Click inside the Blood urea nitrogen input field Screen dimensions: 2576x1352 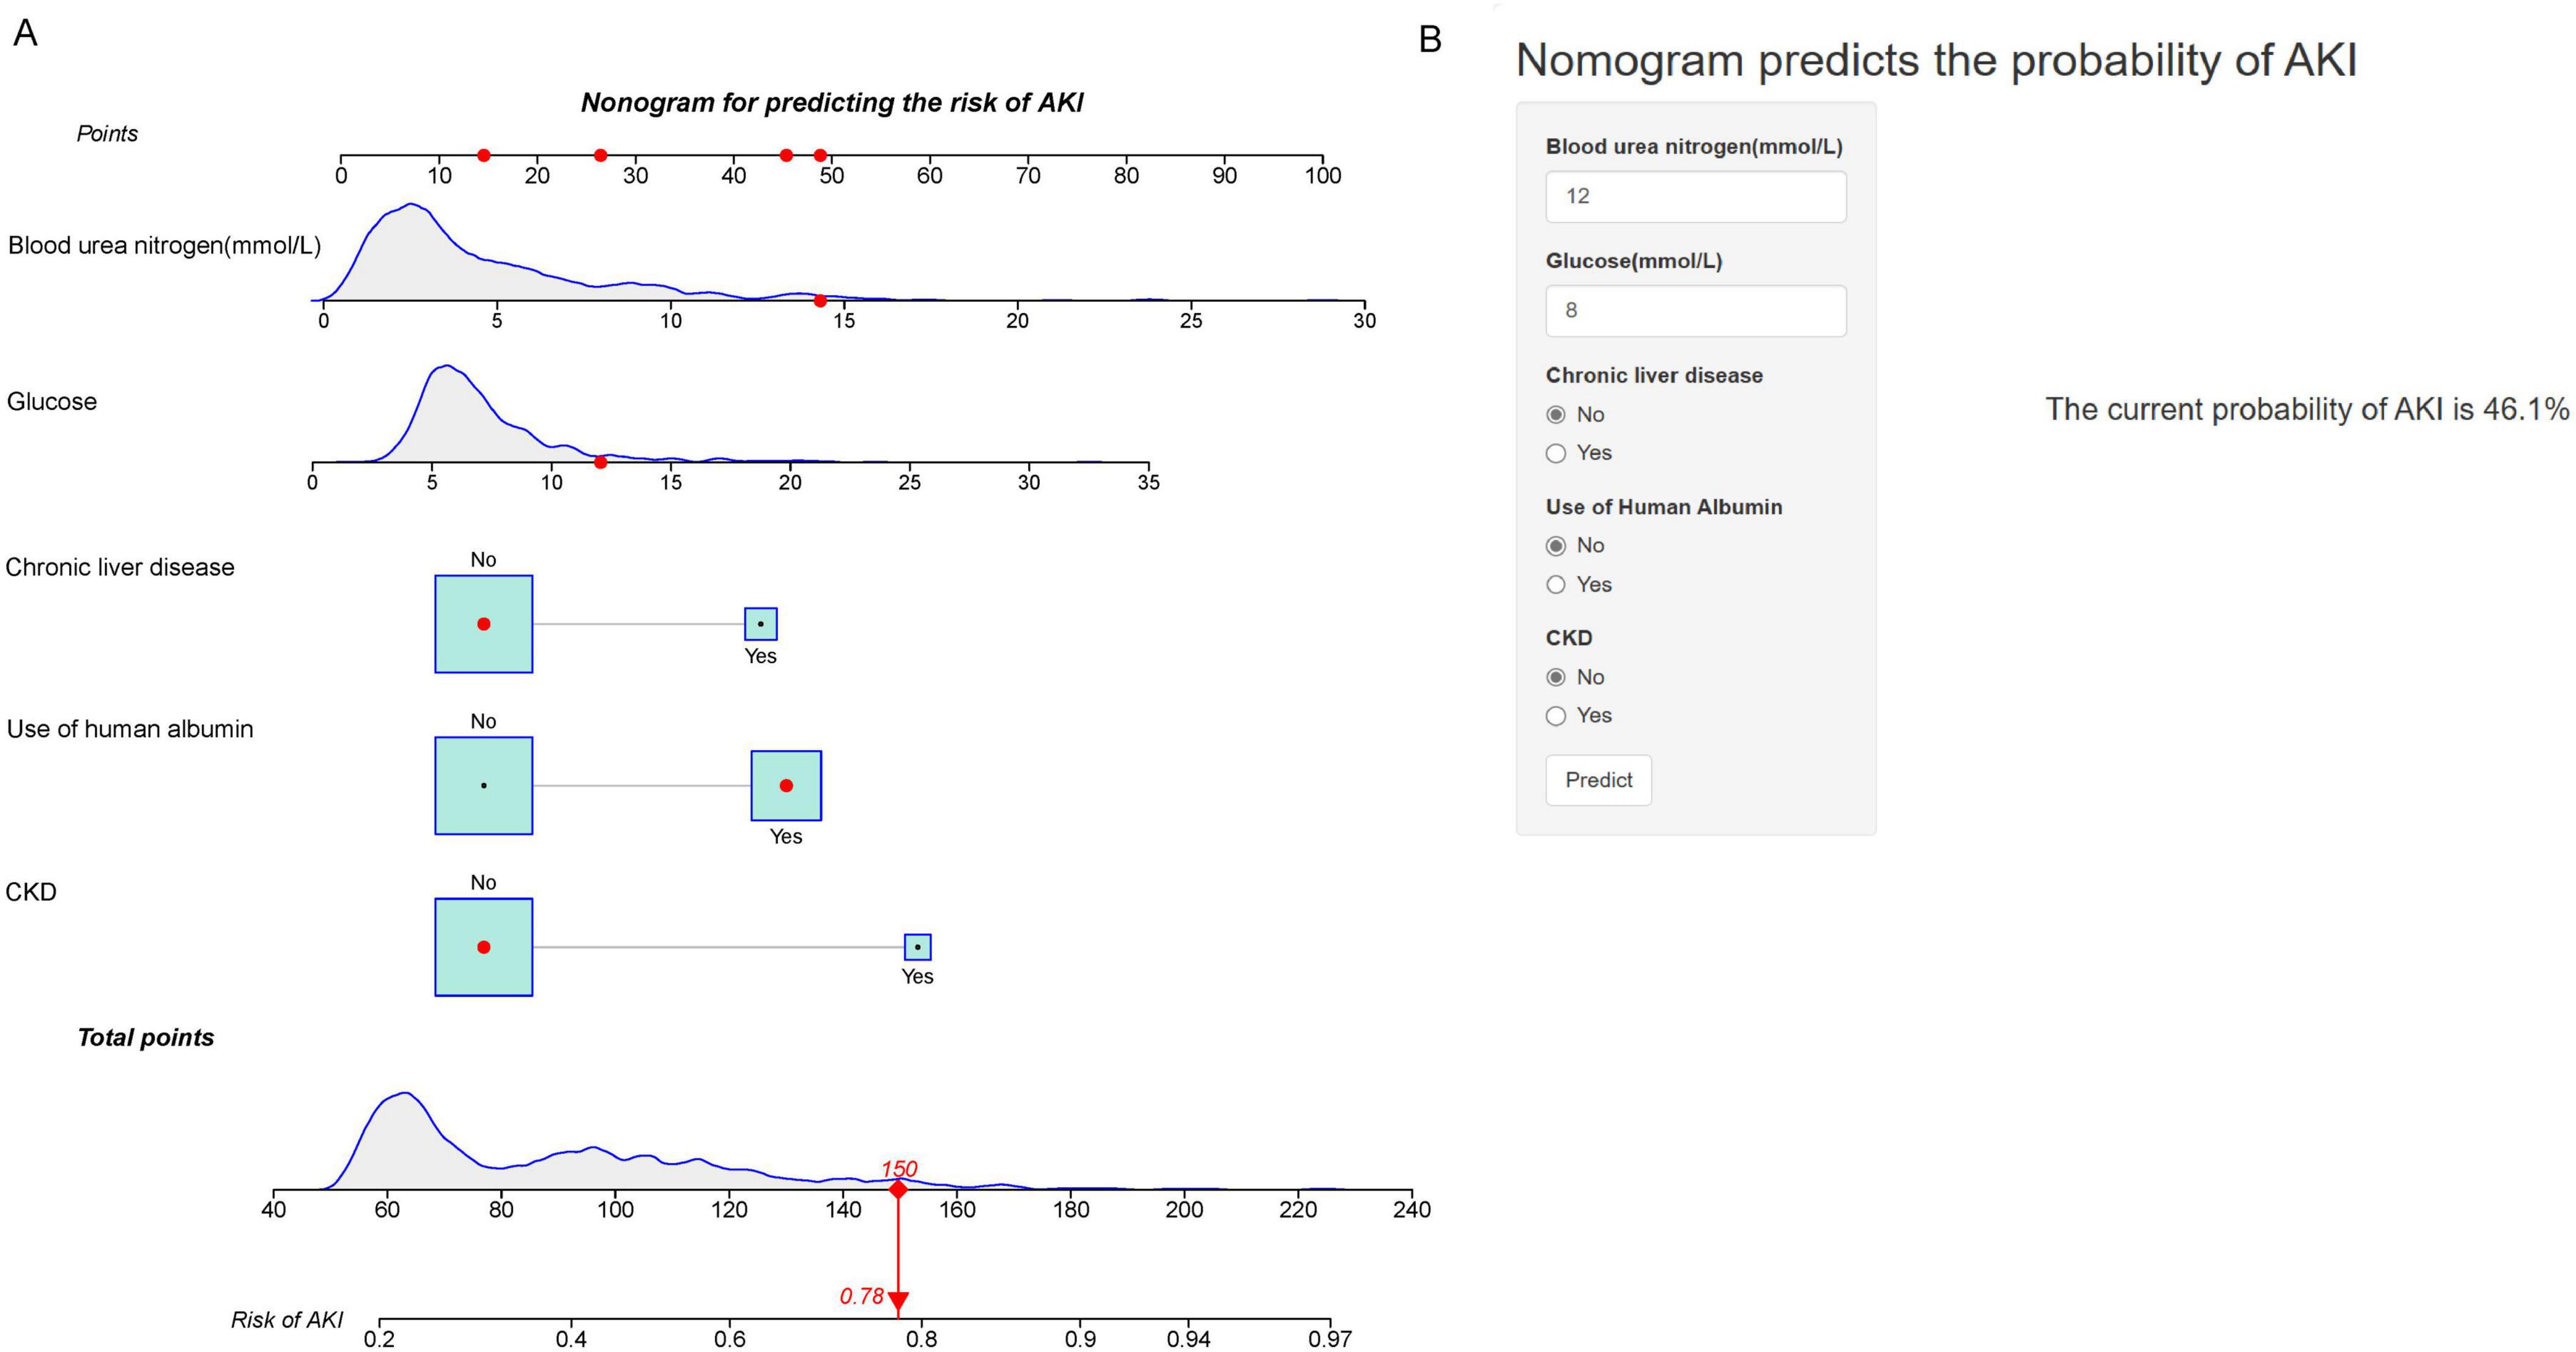[1697, 197]
